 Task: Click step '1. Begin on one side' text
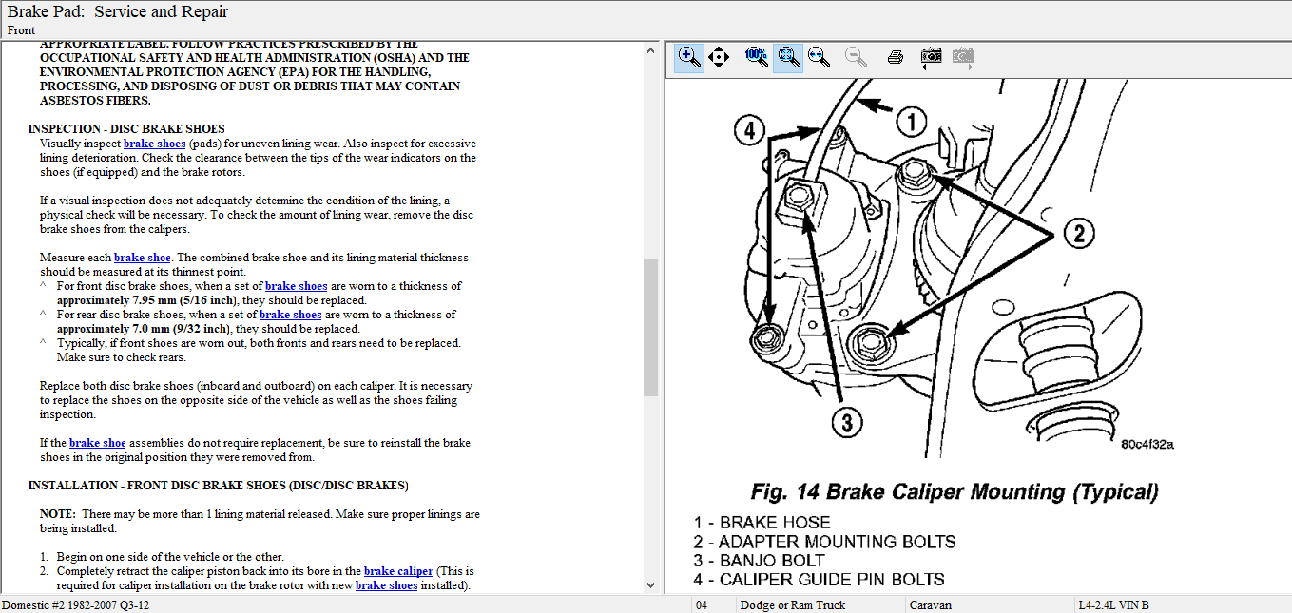162,557
